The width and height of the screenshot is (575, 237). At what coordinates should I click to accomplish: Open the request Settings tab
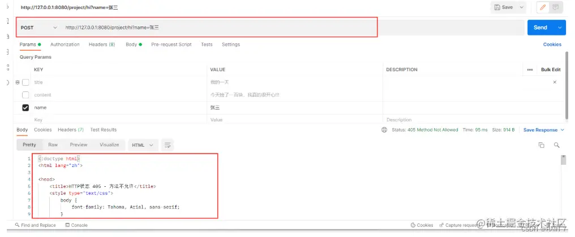pos(231,45)
